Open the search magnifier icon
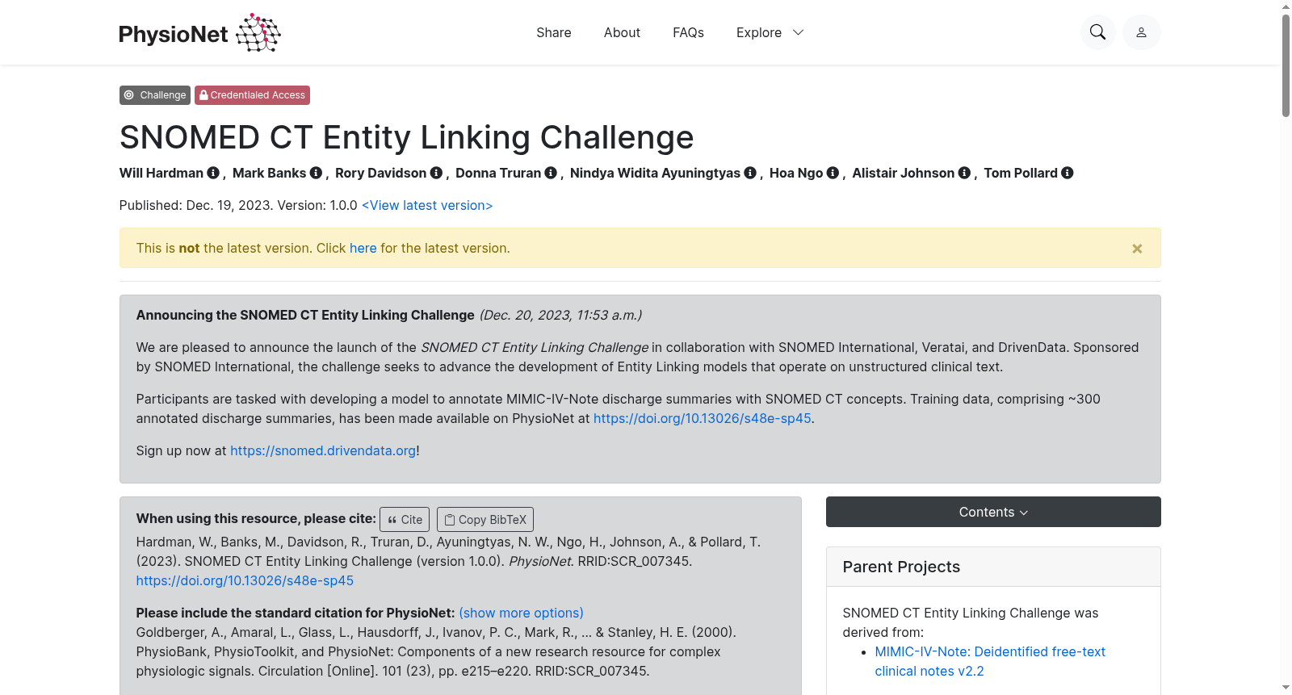 1098,32
